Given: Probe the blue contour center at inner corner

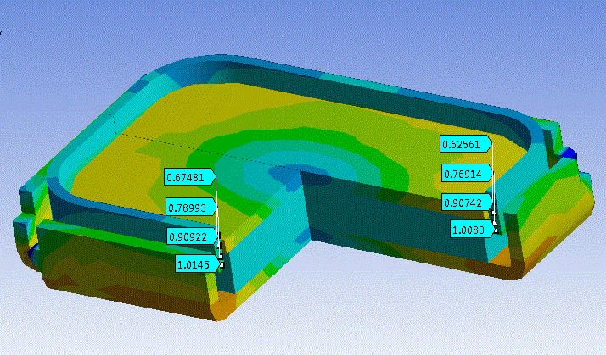Looking at the screenshot, I should [312, 173].
